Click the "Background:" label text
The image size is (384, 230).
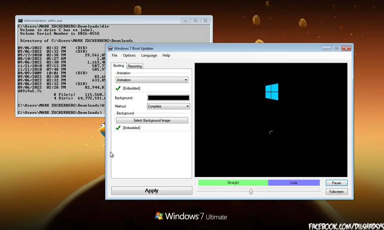coord(124,98)
